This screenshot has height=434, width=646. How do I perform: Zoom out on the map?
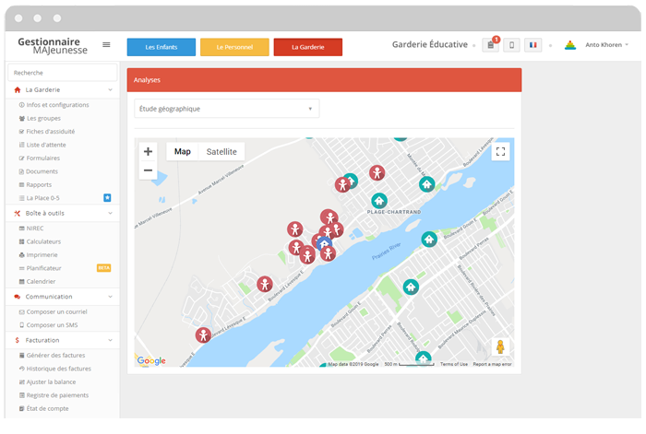(x=148, y=170)
